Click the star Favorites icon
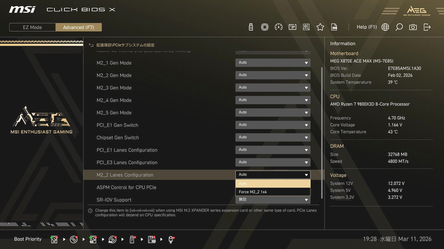The image size is (444, 249). click(x=320, y=27)
